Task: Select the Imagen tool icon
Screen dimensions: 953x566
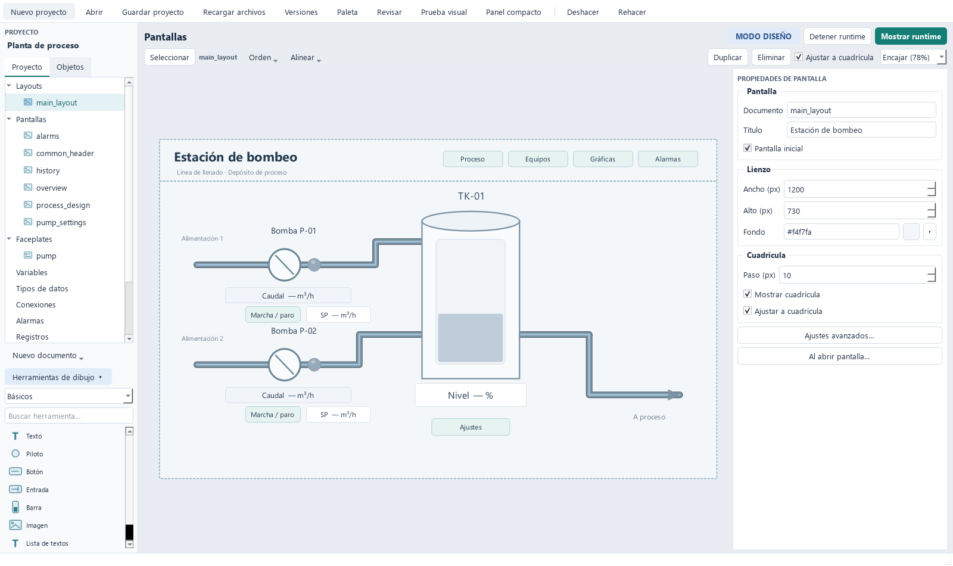Action: click(15, 525)
